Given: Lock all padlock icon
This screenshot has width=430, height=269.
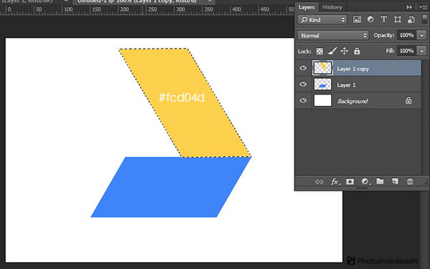Looking at the screenshot, I should tap(357, 51).
